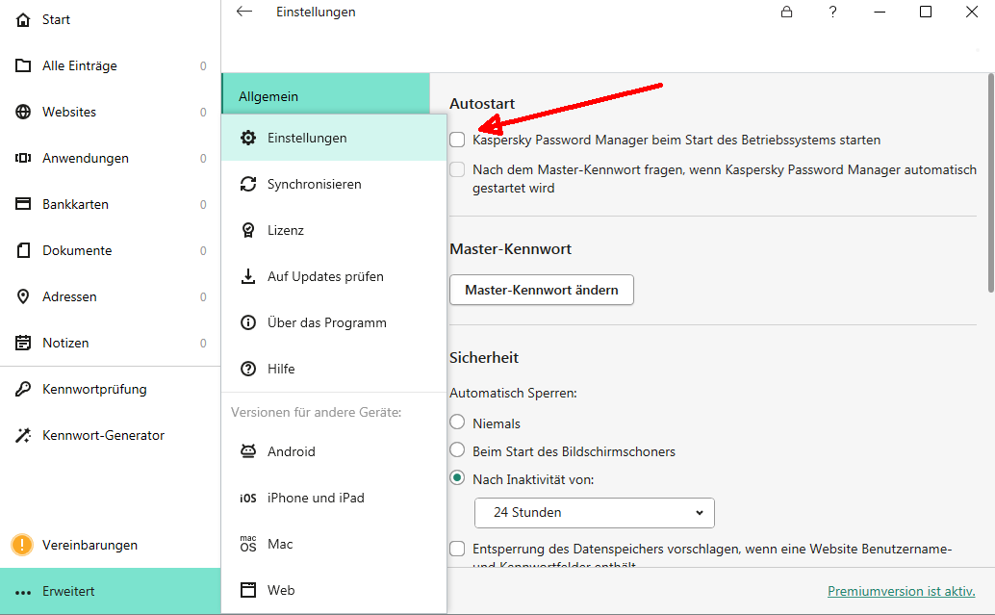
Task: Click Master-Kennwort ändern button
Action: tap(542, 290)
